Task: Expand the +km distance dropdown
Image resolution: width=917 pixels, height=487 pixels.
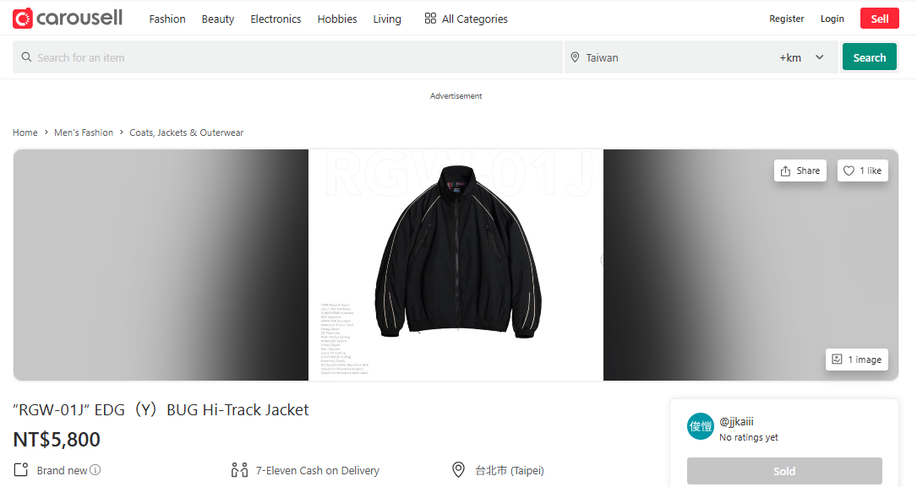Action: point(802,57)
